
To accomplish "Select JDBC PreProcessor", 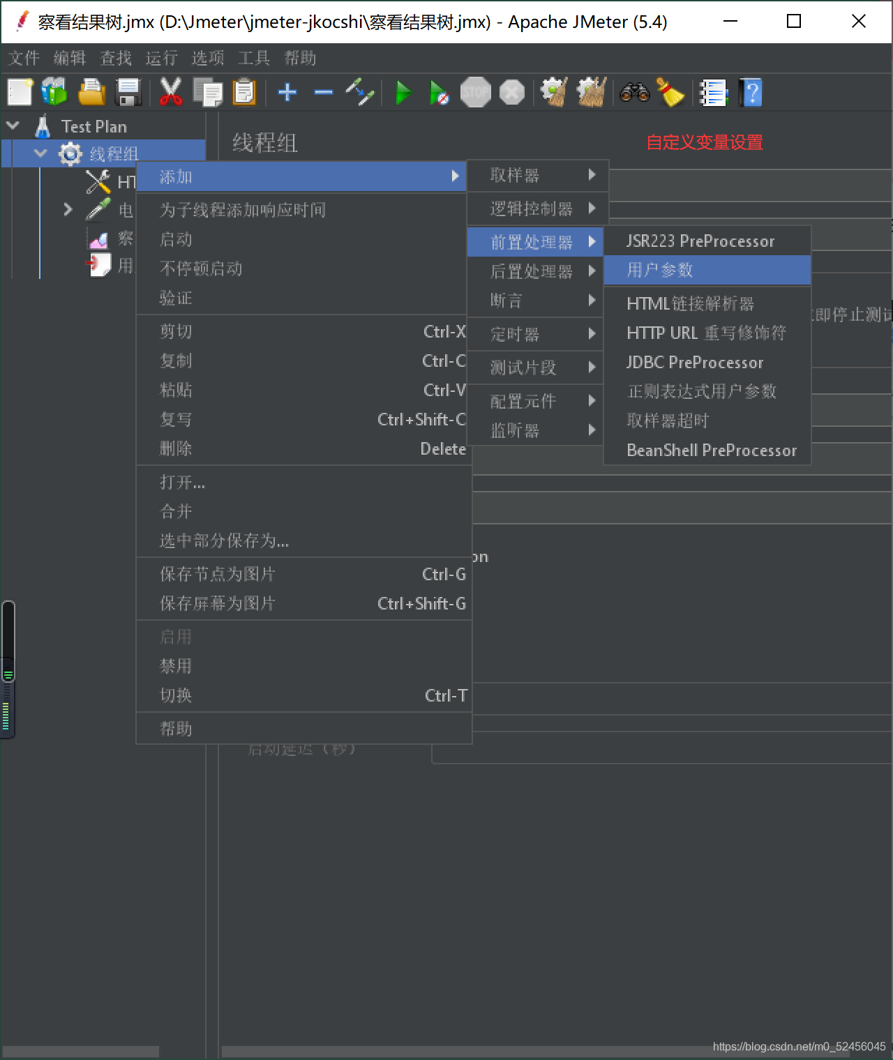I will coord(707,362).
